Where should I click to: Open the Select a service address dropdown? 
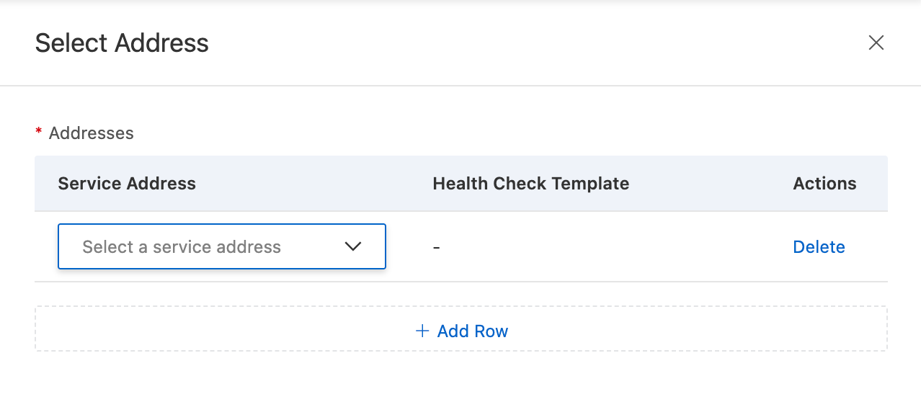221,246
